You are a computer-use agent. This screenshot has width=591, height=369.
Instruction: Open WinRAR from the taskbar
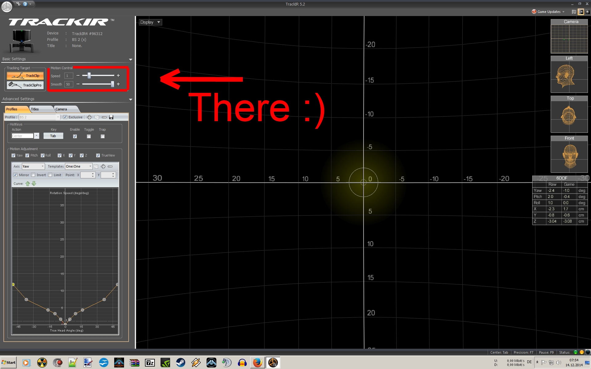[135, 363]
